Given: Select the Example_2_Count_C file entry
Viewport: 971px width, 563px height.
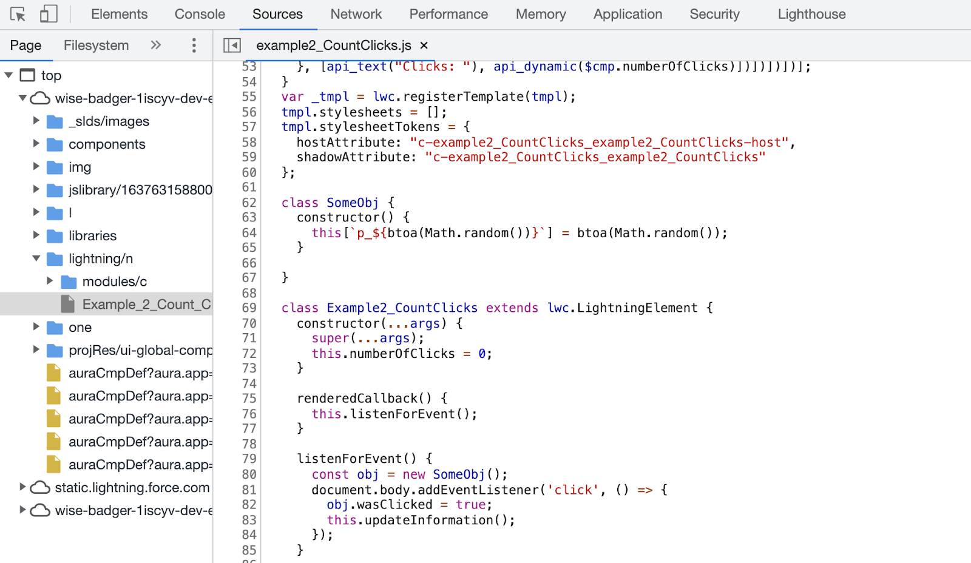Looking at the screenshot, I should pyautogui.click(x=106, y=304).
